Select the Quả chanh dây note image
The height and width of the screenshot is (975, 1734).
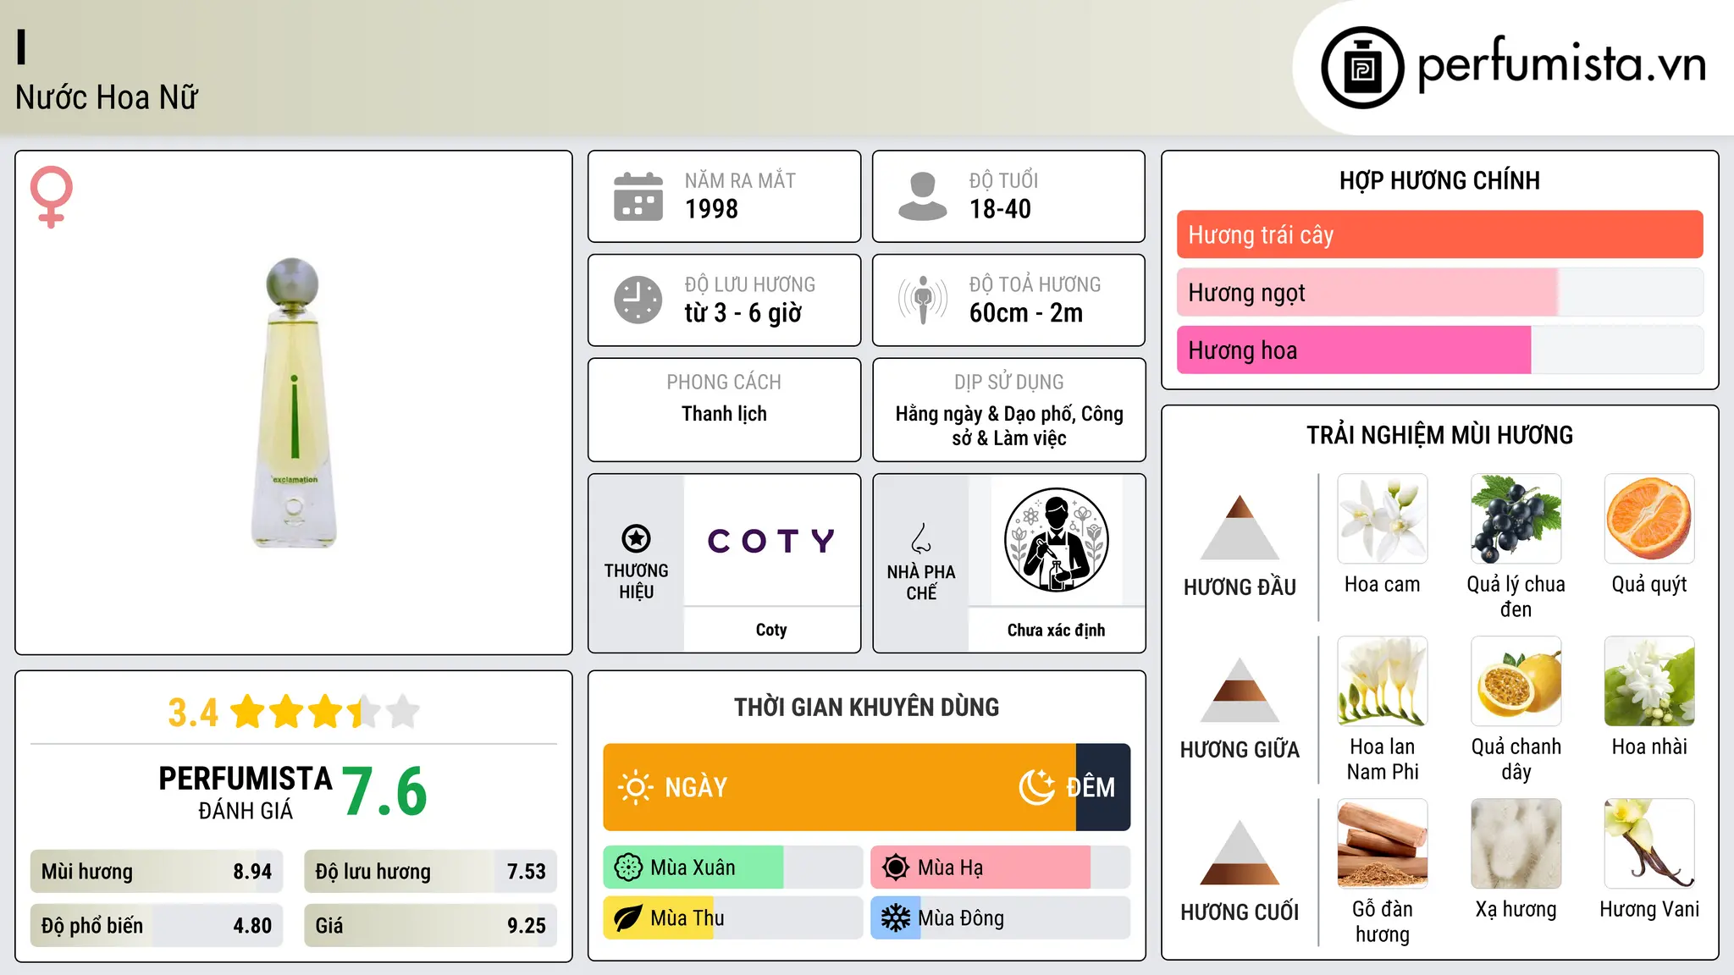1516,681
